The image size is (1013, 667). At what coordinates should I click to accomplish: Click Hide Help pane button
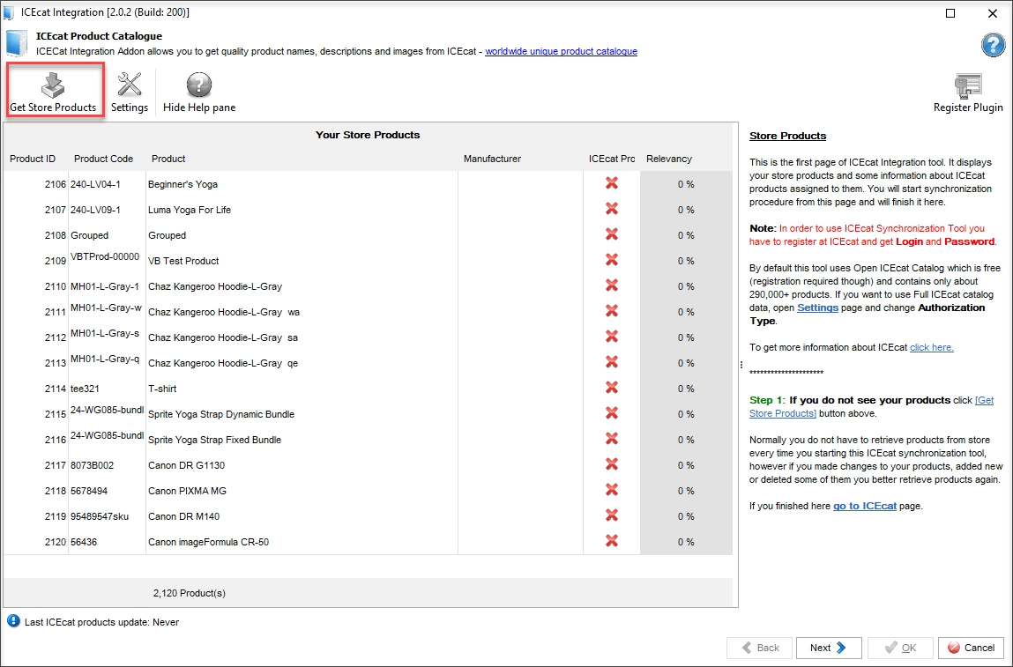(x=199, y=93)
